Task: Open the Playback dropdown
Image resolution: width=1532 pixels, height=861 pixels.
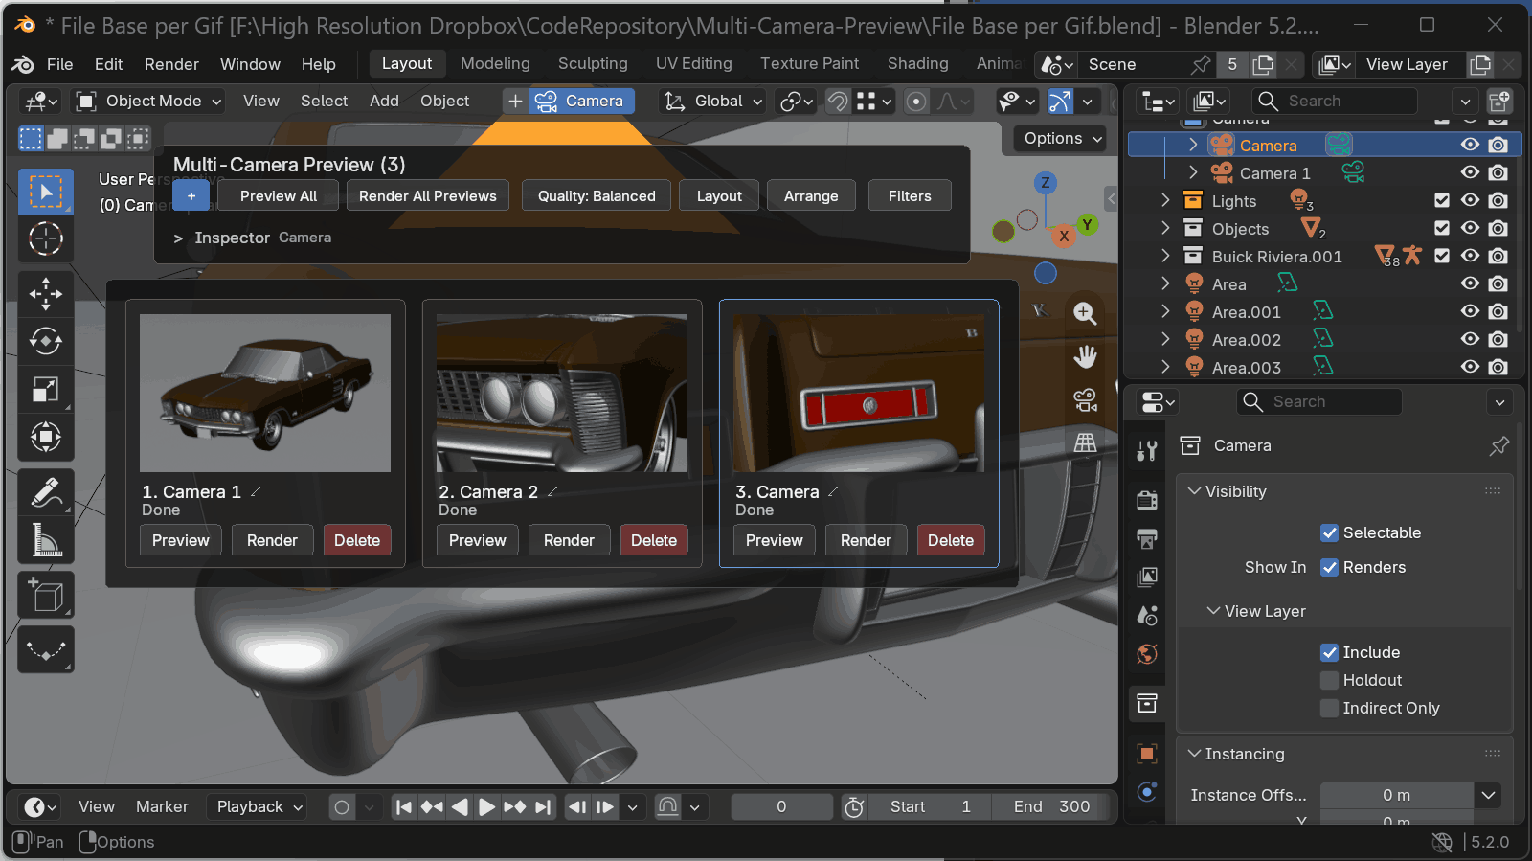Action: click(257, 807)
